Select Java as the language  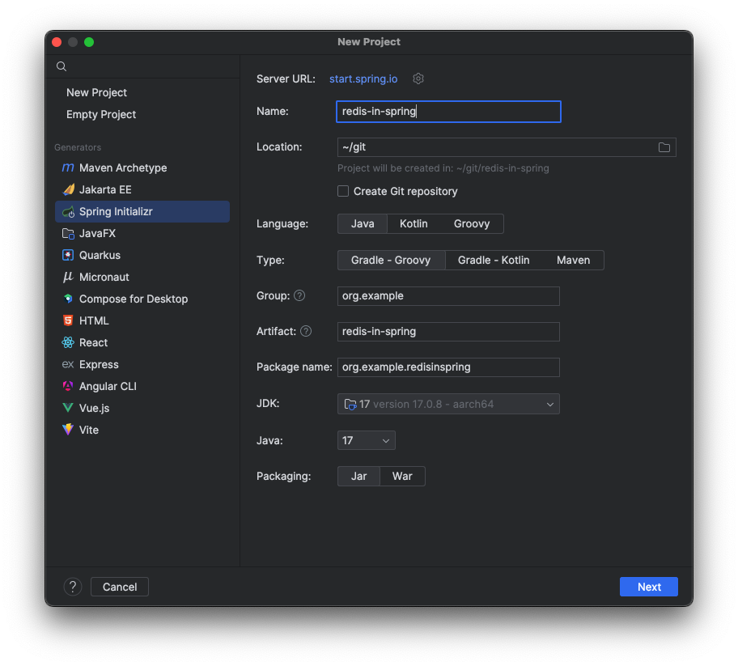(363, 223)
